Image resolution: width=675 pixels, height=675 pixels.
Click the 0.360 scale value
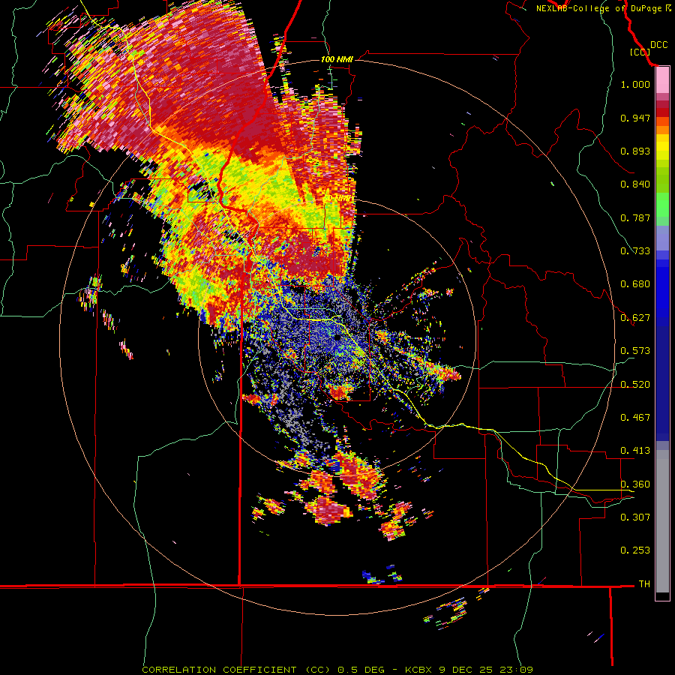[635, 484]
